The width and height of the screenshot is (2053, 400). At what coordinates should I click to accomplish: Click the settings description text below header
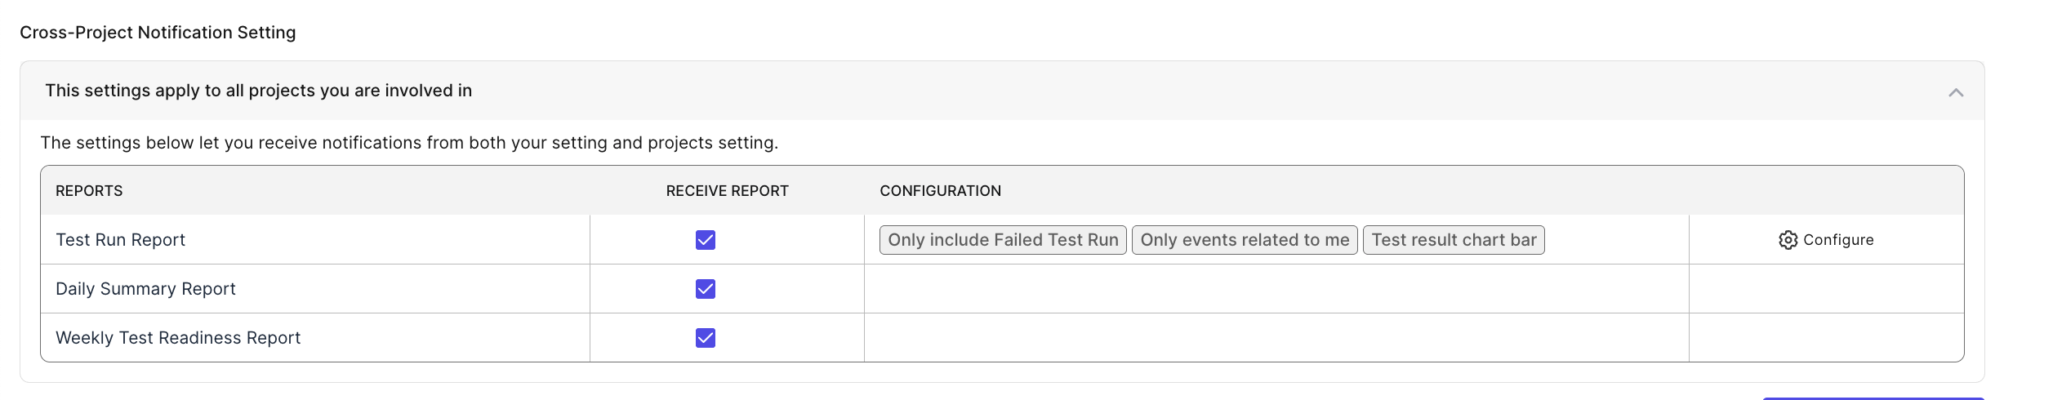pyautogui.click(x=409, y=143)
